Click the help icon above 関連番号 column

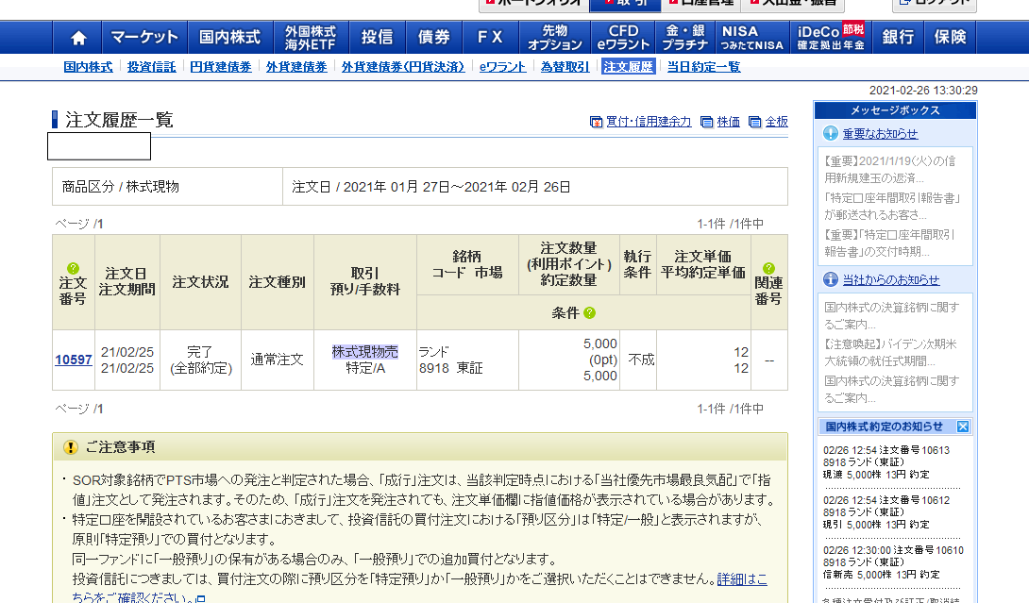(768, 266)
